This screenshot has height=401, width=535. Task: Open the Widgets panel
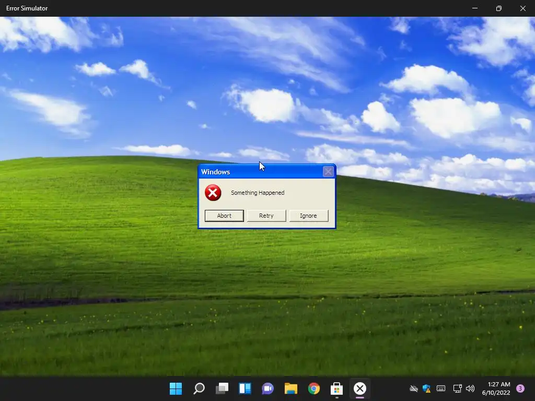[x=245, y=388]
